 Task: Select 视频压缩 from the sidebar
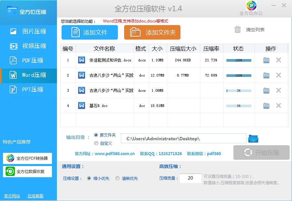(28, 46)
